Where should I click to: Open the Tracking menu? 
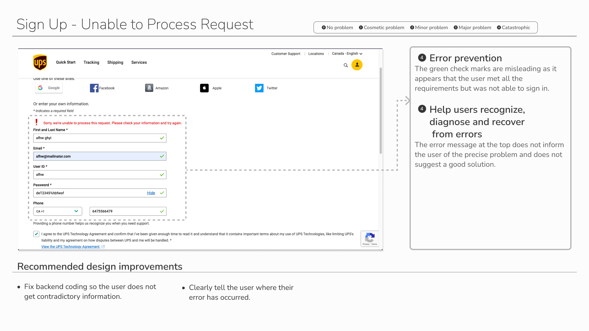[91, 63]
